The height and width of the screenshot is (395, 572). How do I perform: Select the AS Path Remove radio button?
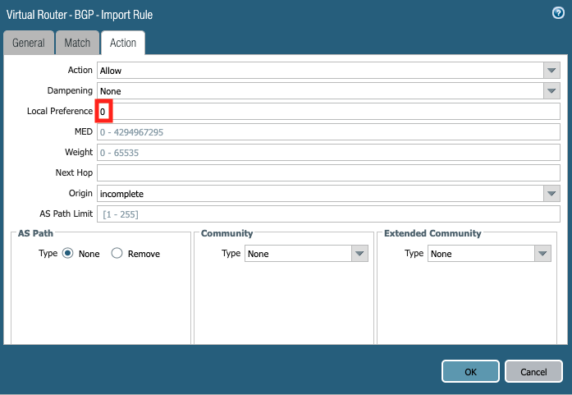(x=117, y=254)
